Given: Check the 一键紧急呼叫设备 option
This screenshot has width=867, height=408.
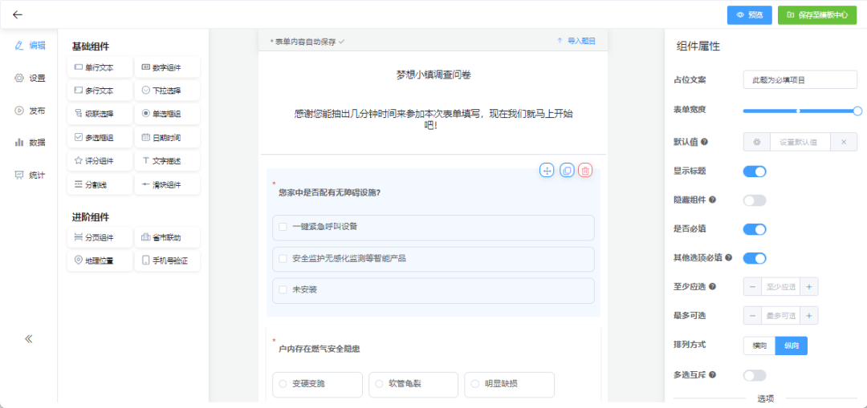Looking at the screenshot, I should [433, 228].
